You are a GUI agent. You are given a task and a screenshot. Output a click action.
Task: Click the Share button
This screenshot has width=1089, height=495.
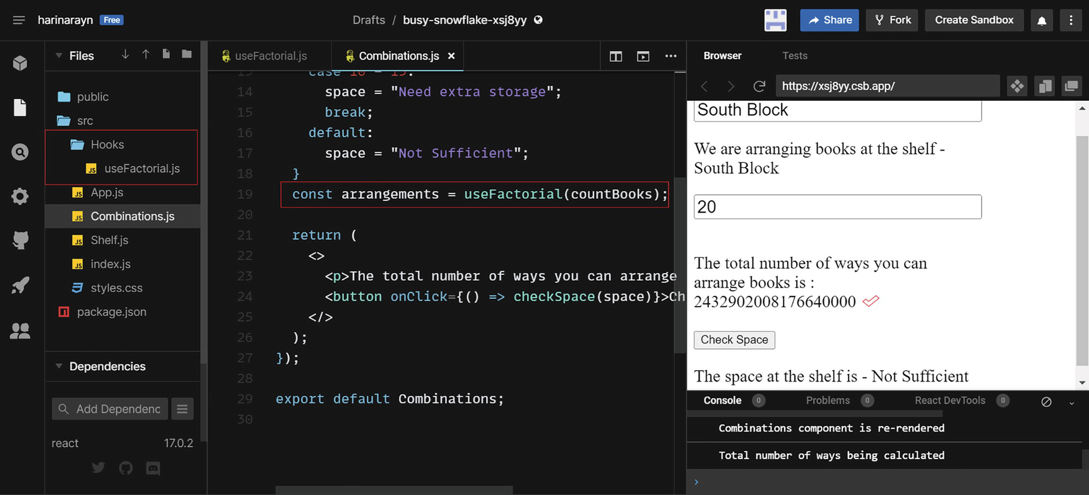(829, 20)
